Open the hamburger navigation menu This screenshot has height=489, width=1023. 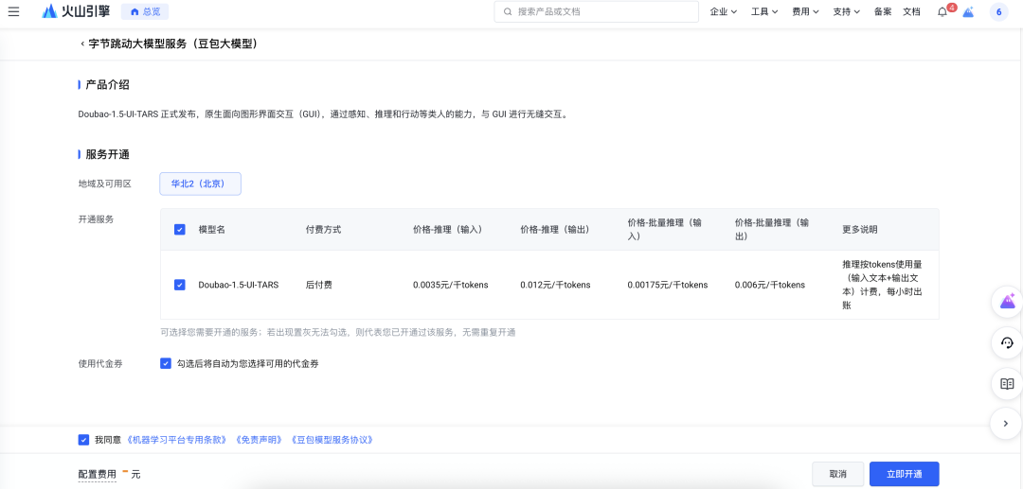13,11
